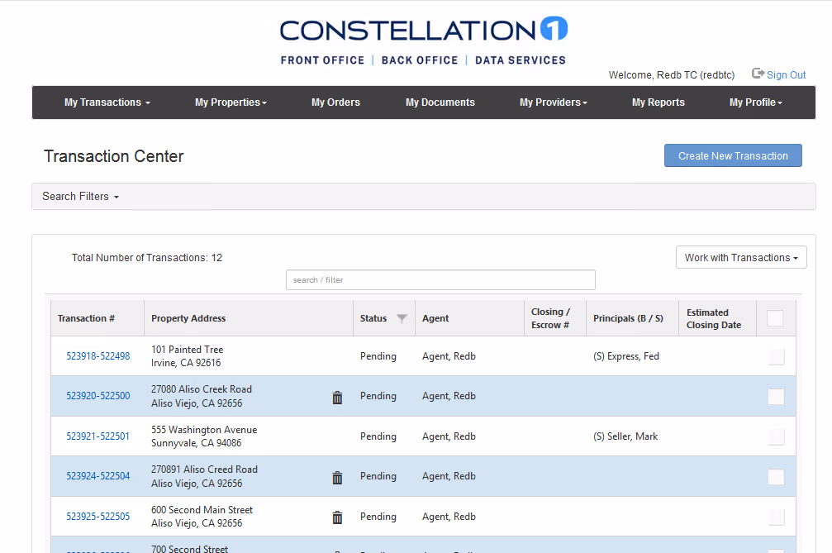This screenshot has width=832, height=553.
Task: Open transaction 523920-522500
Action: tap(98, 396)
